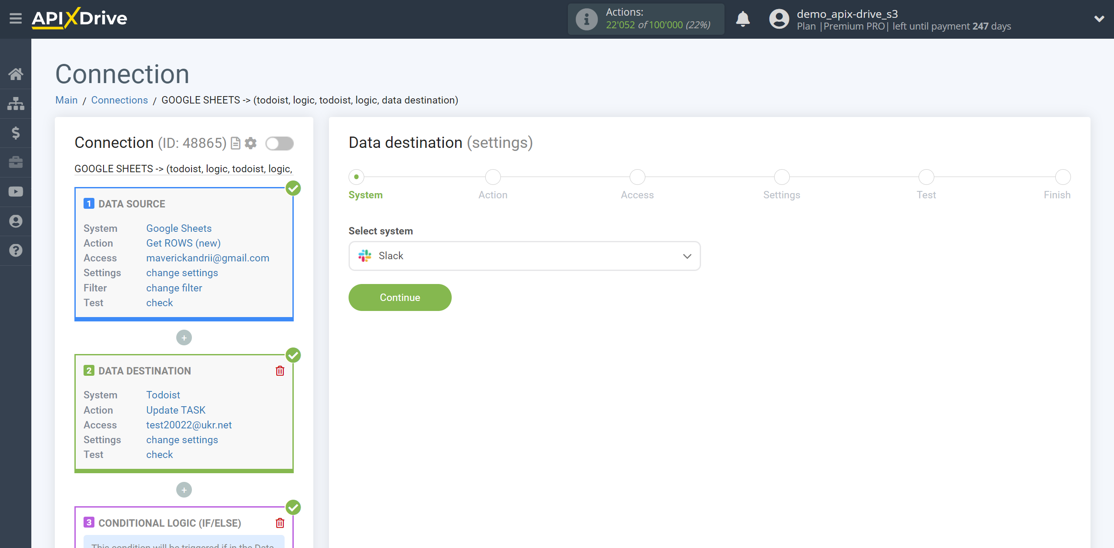Go to Test step

tap(926, 177)
